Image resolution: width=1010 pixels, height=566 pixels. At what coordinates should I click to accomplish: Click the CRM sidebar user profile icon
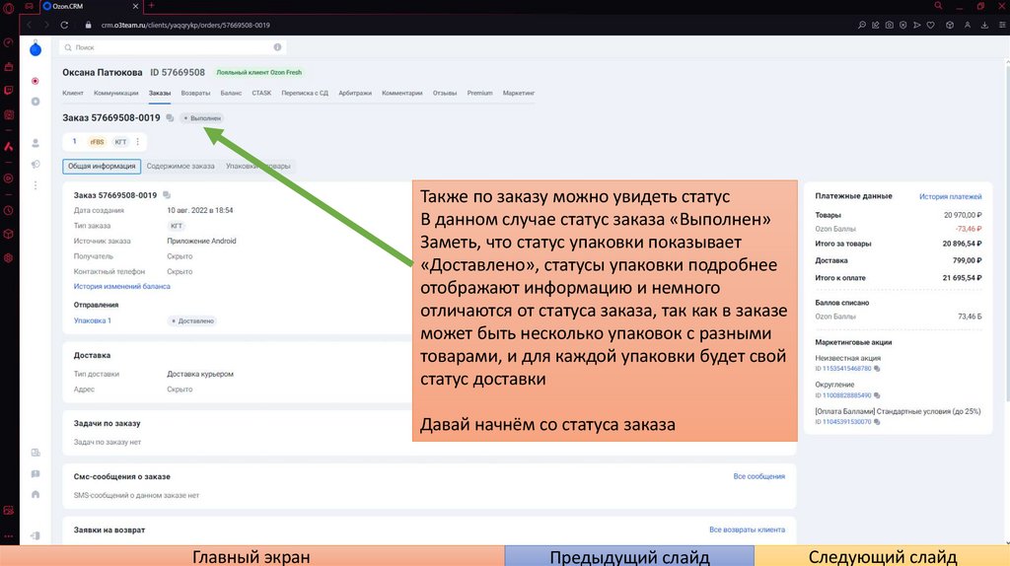[x=36, y=143]
